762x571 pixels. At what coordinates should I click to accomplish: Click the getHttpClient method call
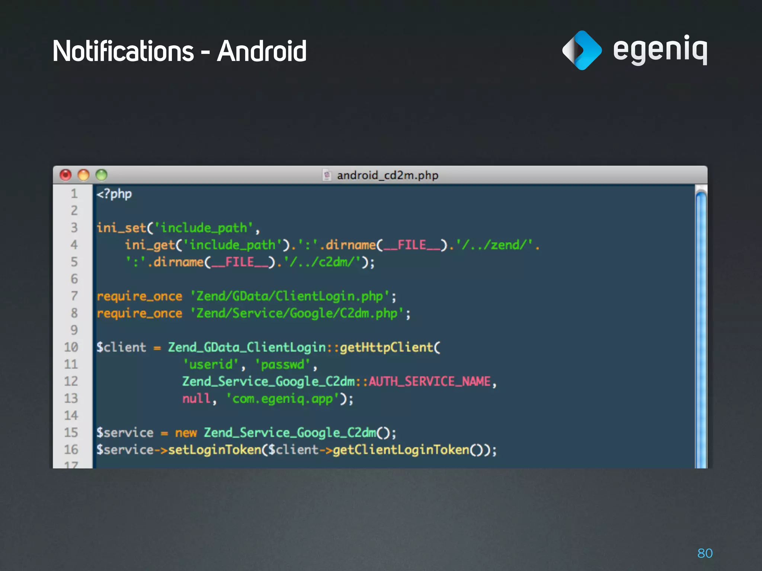click(387, 348)
